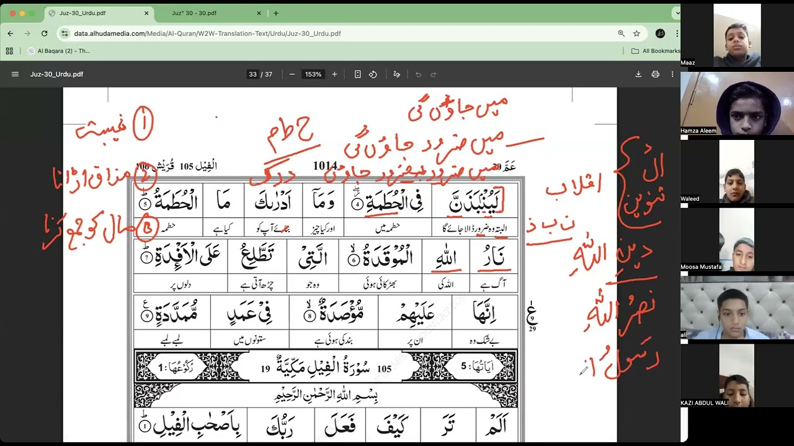Viewport: 794px width, 446px height.
Task: Click the URL address bar
Action: 341,33
